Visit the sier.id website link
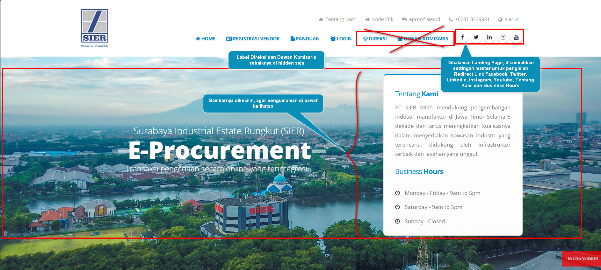601x270 pixels. [509, 19]
